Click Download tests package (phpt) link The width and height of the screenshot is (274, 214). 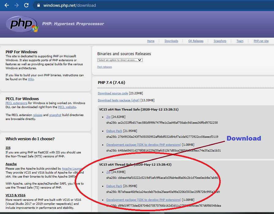click(x=118, y=100)
